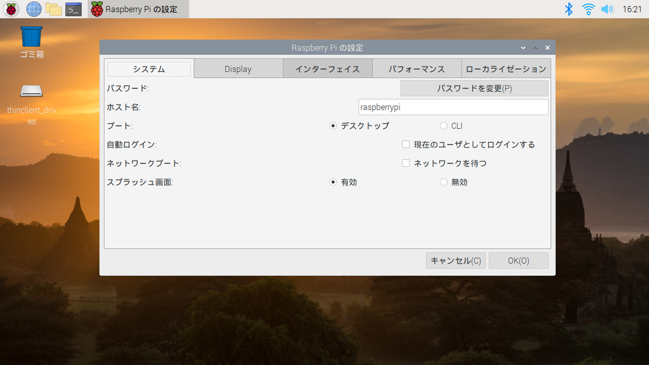Enable 現在のユーザとしてログインする checkbox
This screenshot has width=649, height=365.
coord(406,144)
